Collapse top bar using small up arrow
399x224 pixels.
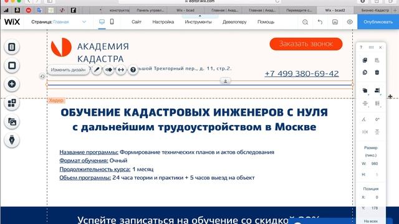coord(199,16)
